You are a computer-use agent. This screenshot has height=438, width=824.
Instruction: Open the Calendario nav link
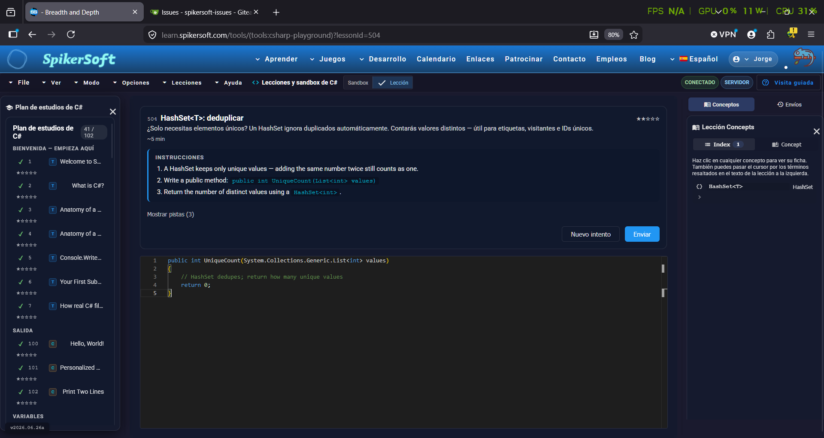436,59
